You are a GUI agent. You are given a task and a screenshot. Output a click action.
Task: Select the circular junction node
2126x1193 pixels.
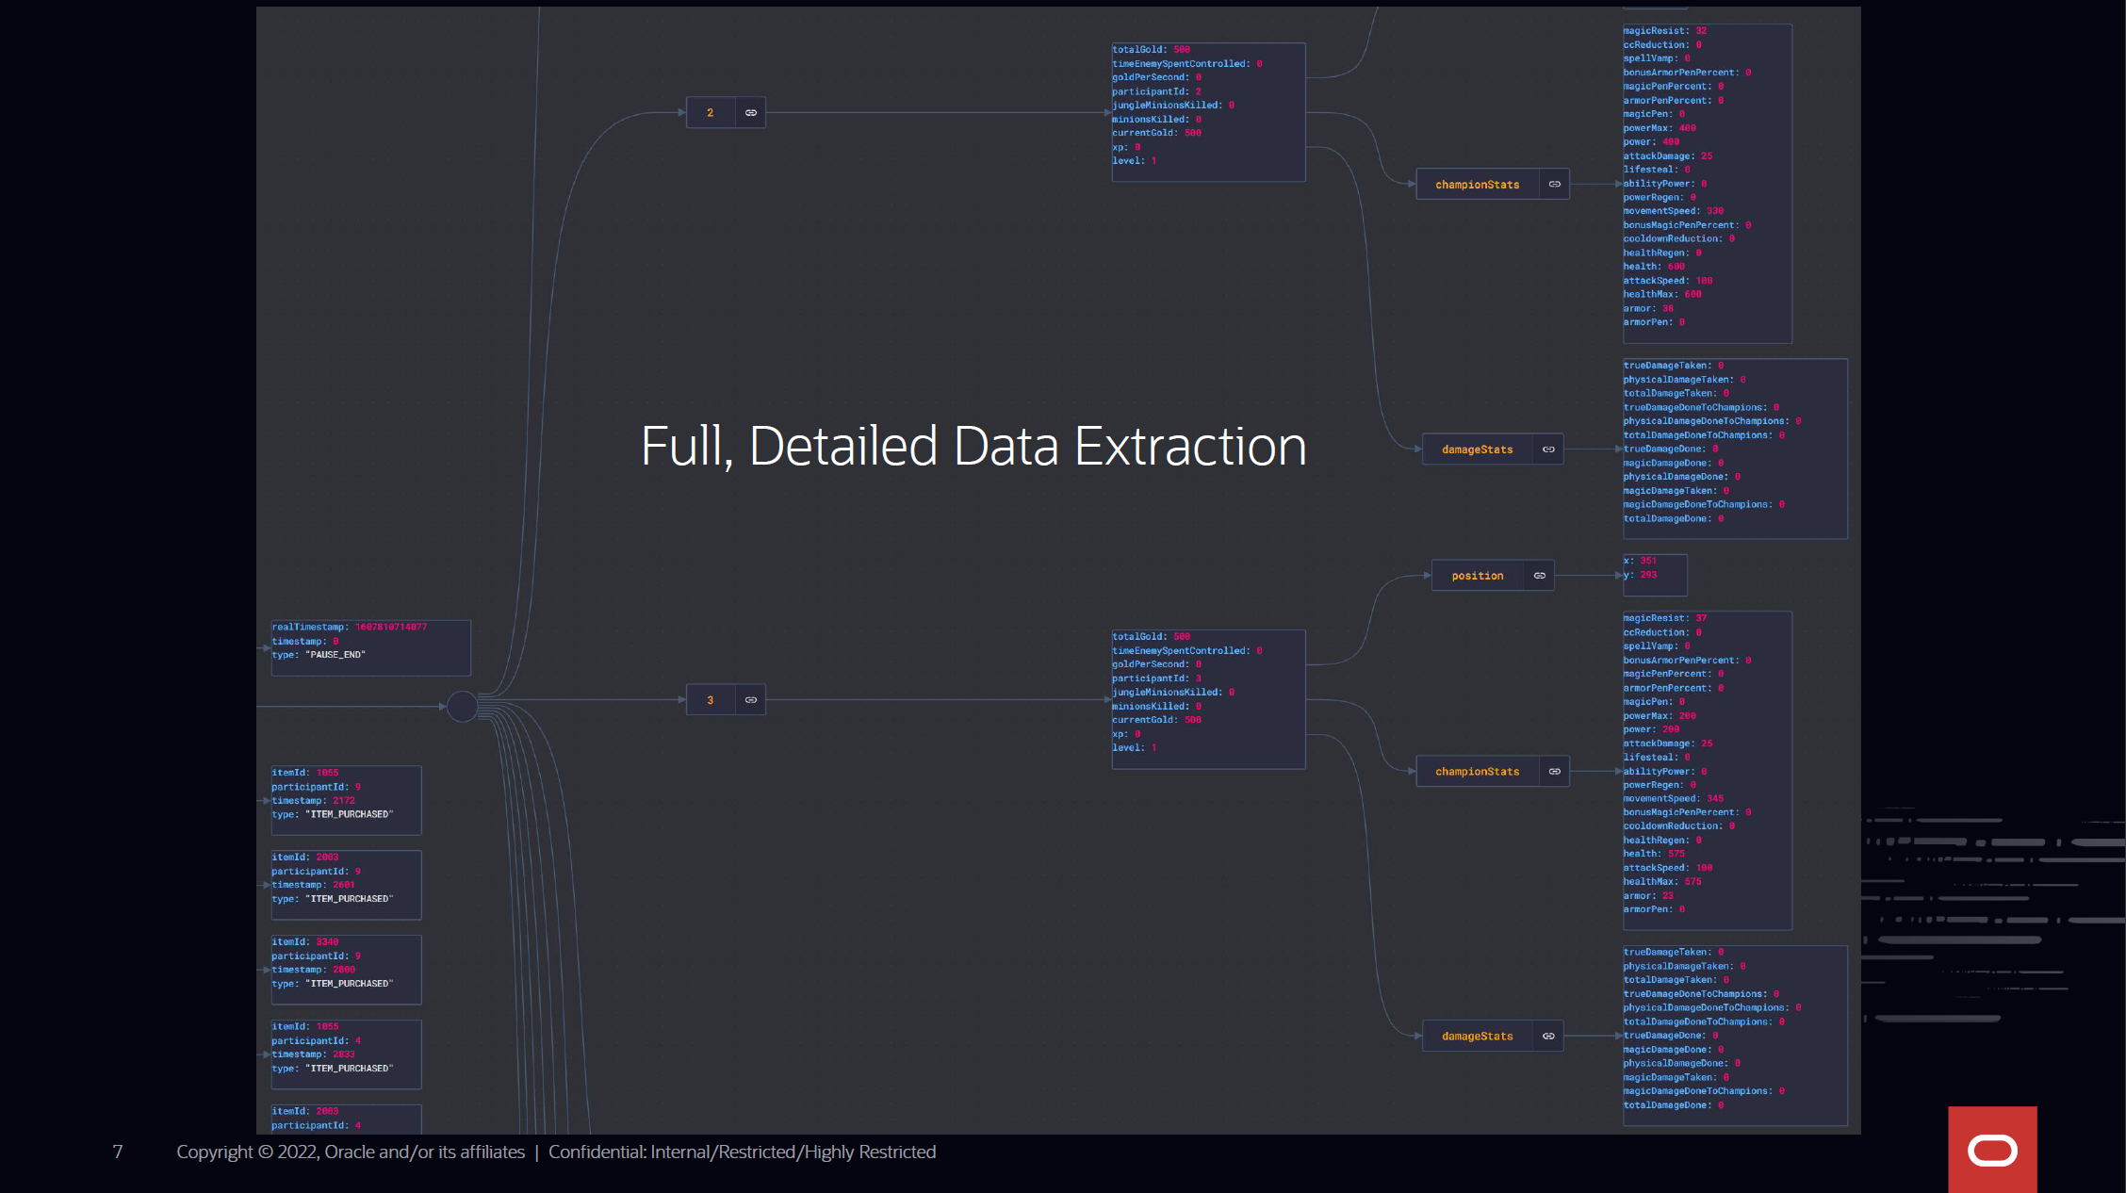coord(462,706)
